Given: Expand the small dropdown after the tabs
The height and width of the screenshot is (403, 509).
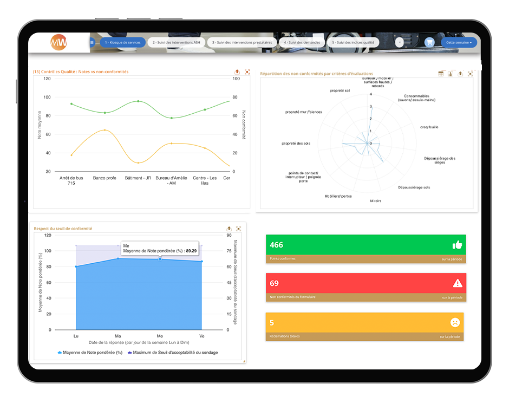Looking at the screenshot, I should 400,42.
